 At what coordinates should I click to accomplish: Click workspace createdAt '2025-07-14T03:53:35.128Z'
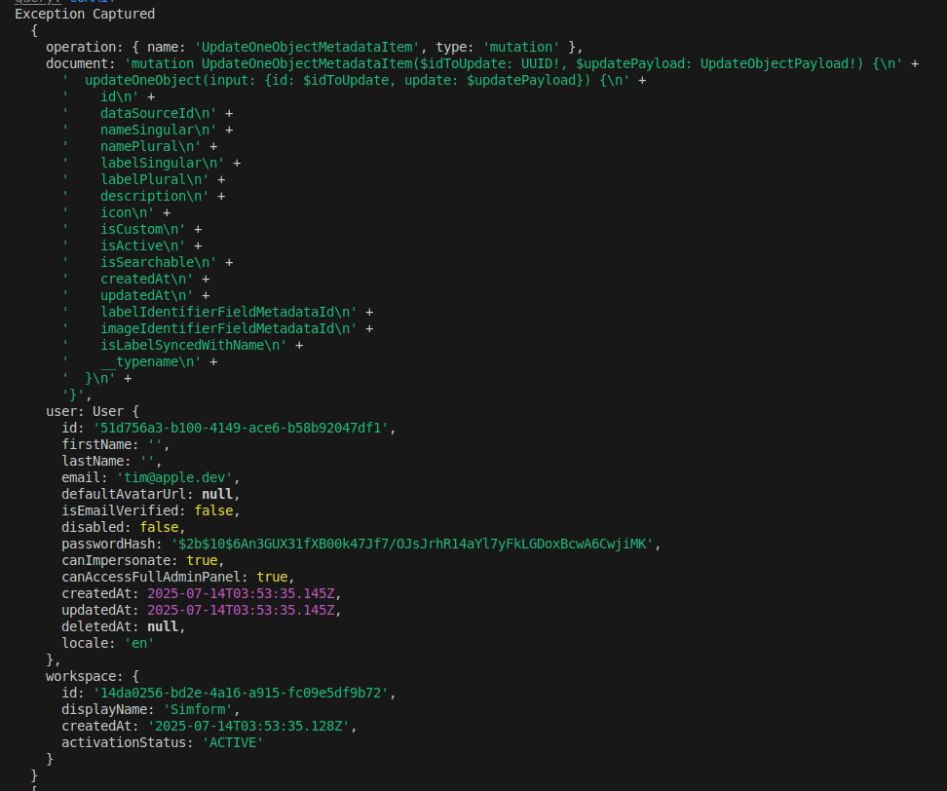pos(247,727)
